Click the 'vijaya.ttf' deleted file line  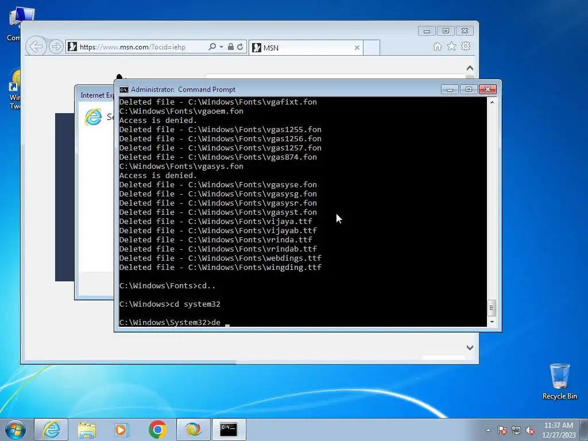tap(216, 221)
